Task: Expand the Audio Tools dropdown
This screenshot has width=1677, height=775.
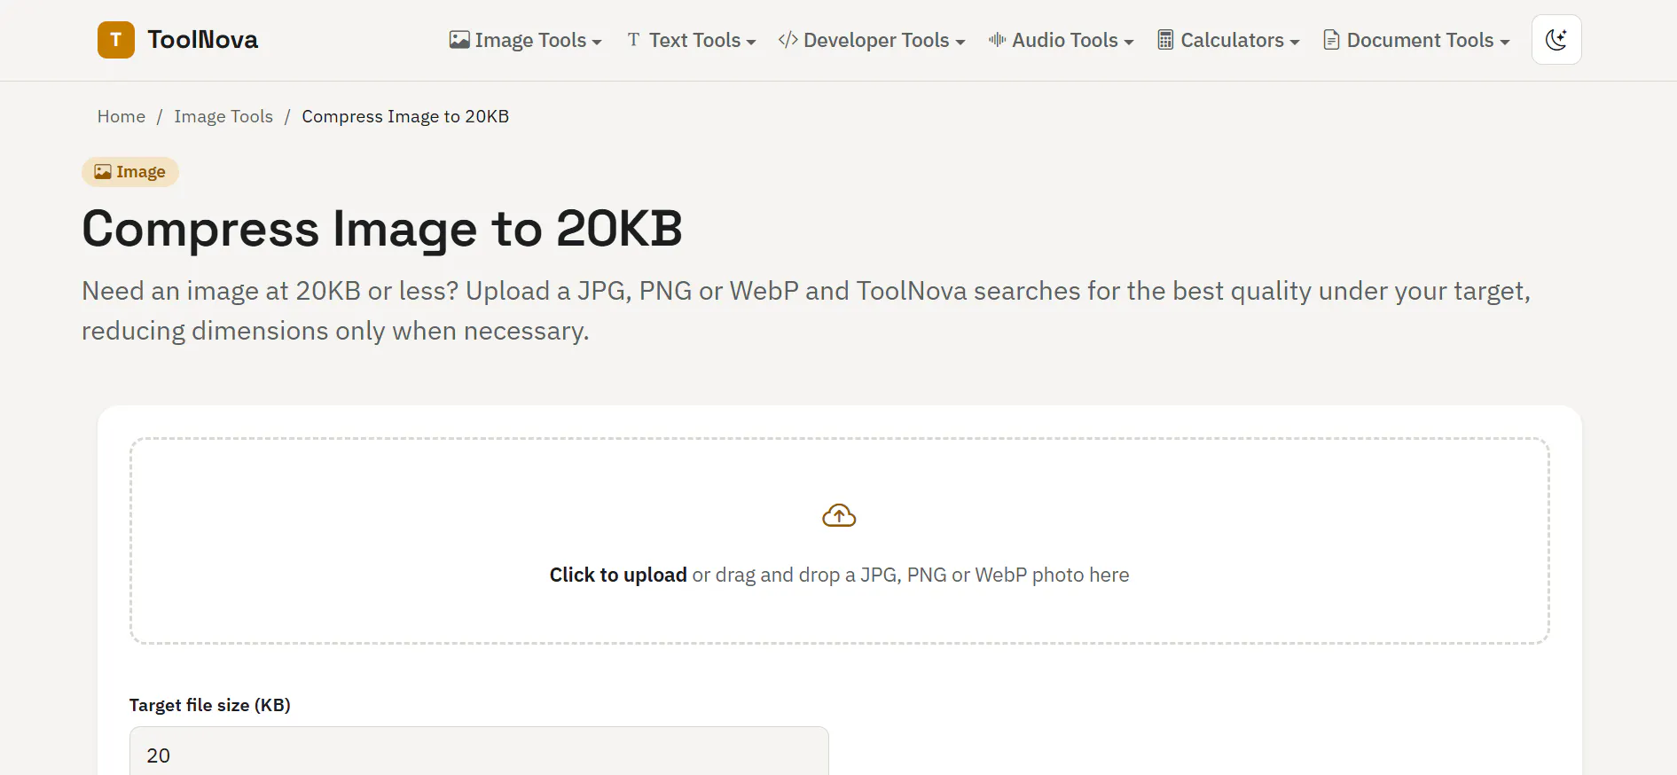Action: pyautogui.click(x=1062, y=40)
